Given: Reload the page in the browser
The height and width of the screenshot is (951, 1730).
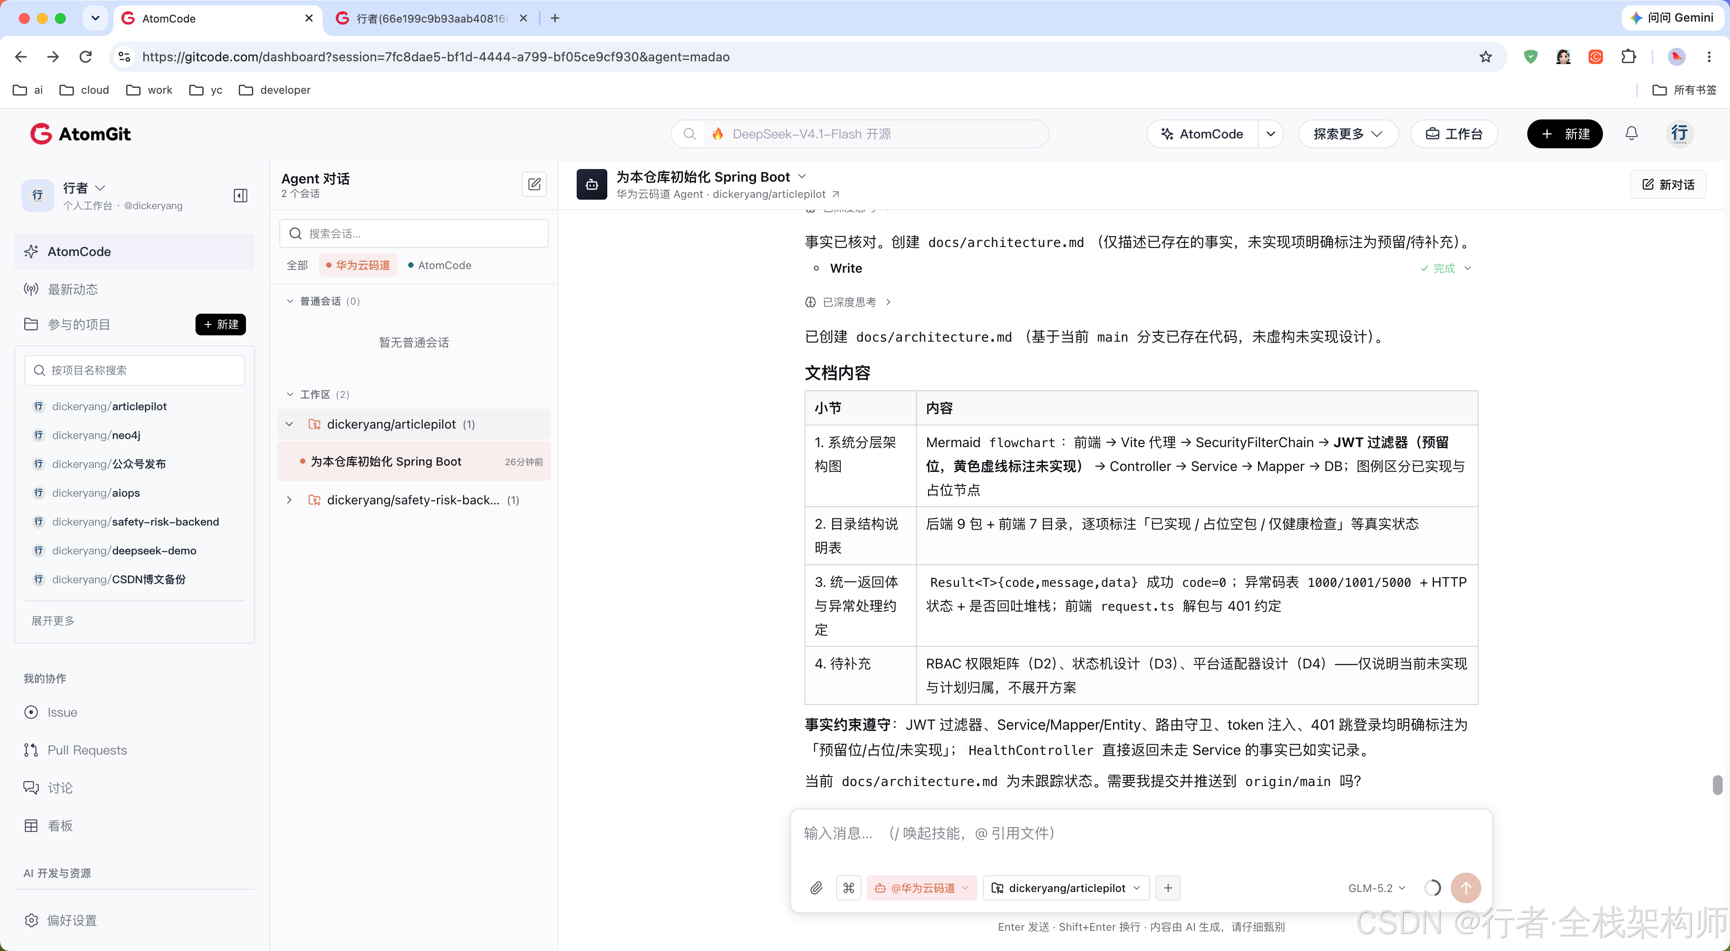Looking at the screenshot, I should click(x=85, y=57).
